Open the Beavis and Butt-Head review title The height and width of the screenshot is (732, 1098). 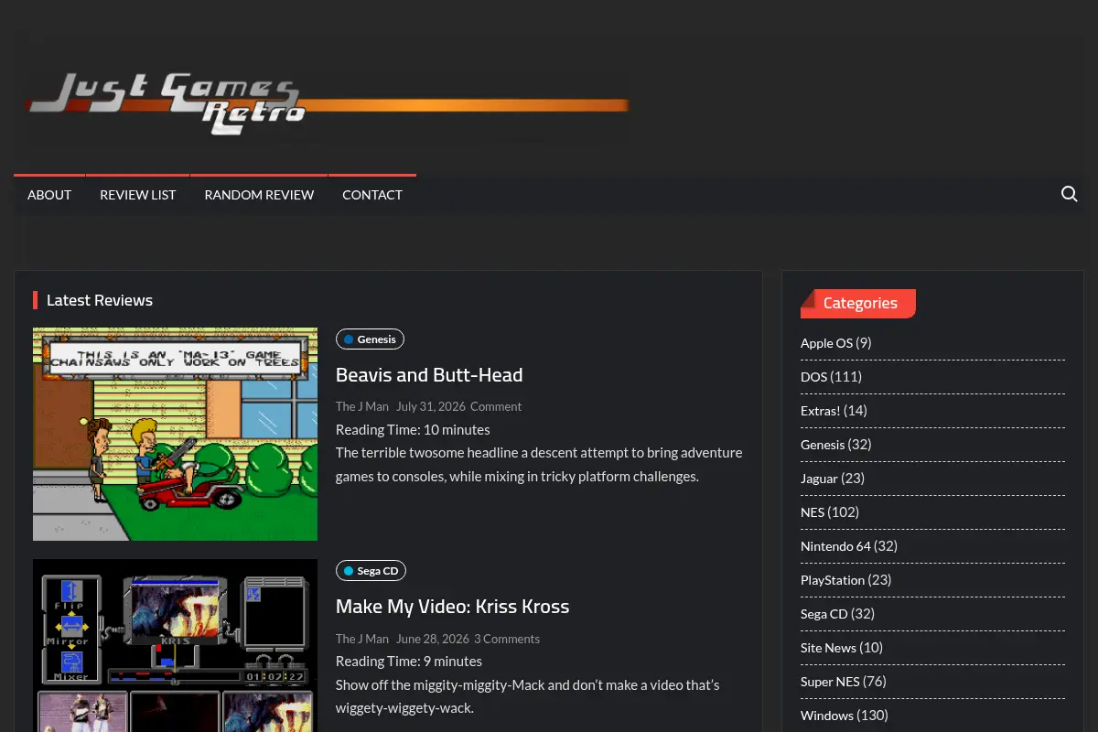[429, 374]
